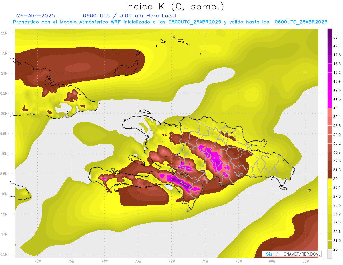Click the '42.6' color scale value
Viewport: 343px width, 265px height.
pyautogui.click(x=337, y=90)
